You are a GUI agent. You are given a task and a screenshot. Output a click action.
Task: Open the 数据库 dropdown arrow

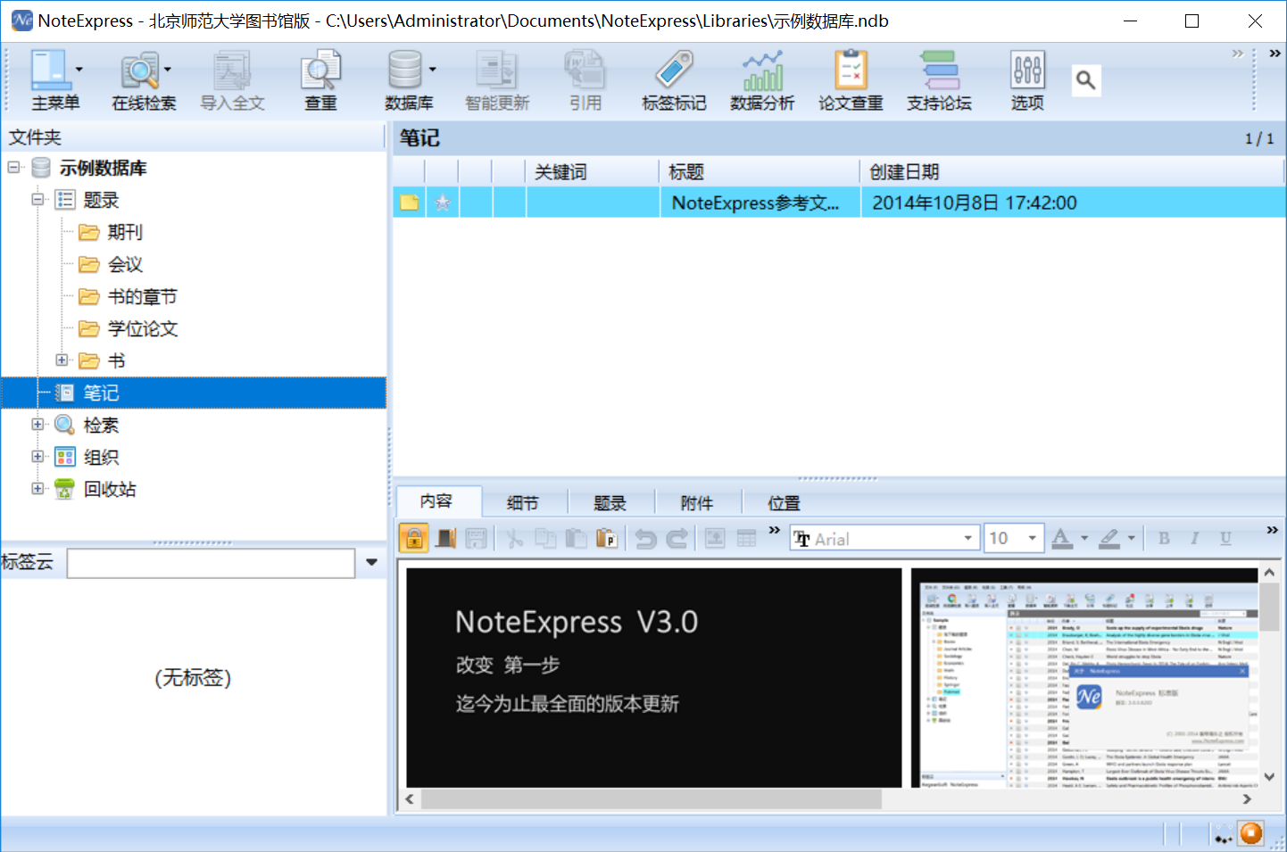pyautogui.click(x=433, y=70)
